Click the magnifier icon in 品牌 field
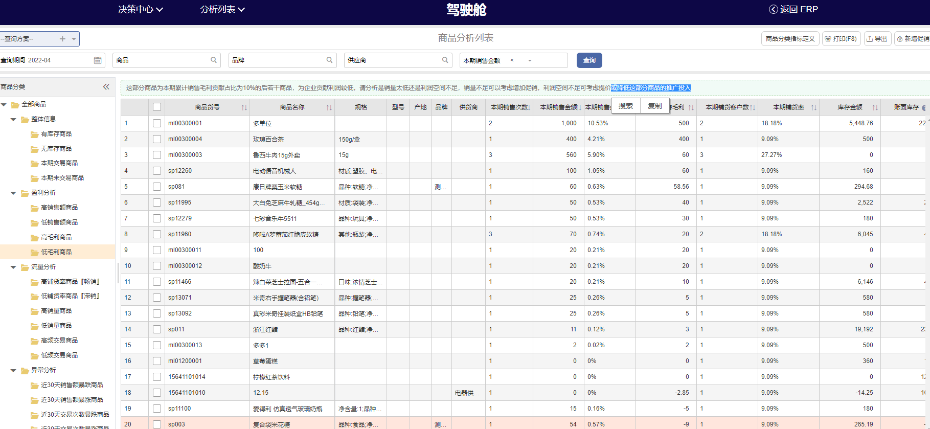Viewport: 930px width, 429px height. click(330, 60)
